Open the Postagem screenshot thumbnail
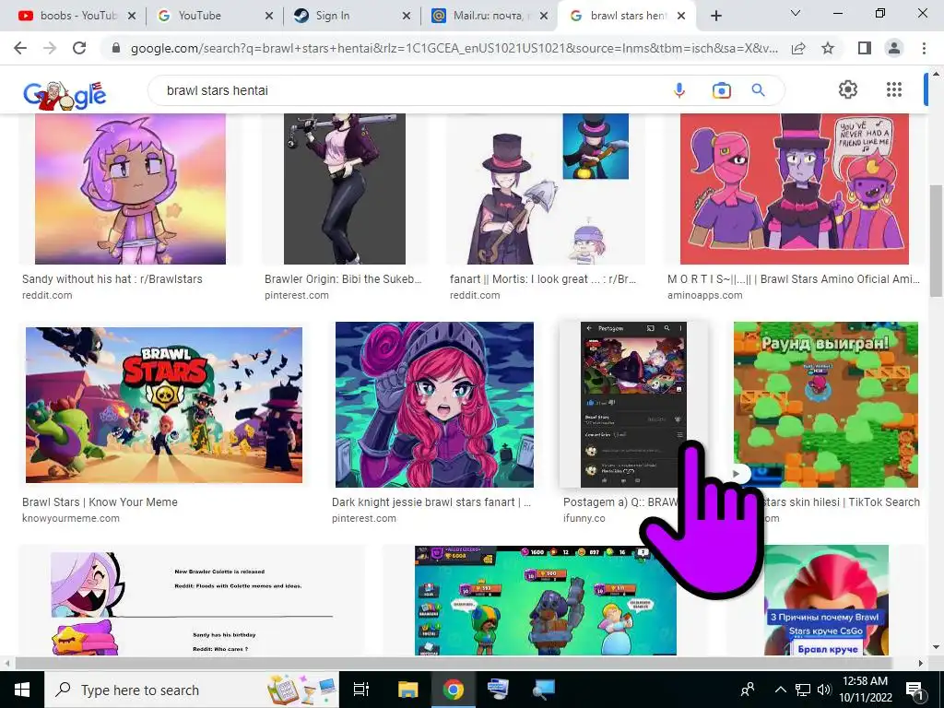 [633, 405]
